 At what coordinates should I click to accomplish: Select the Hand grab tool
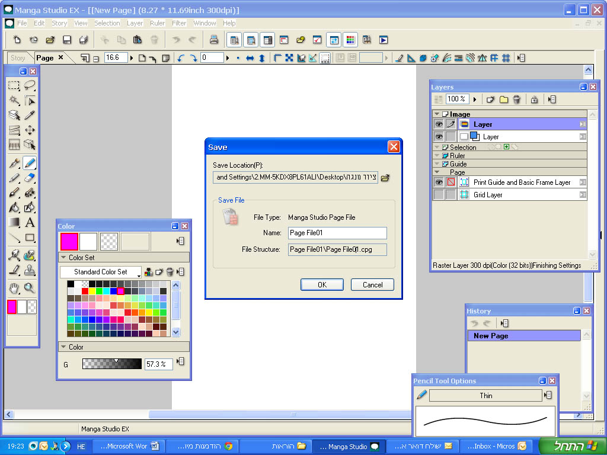click(x=14, y=288)
